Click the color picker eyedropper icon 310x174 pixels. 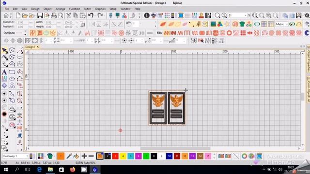[x=69, y=156]
